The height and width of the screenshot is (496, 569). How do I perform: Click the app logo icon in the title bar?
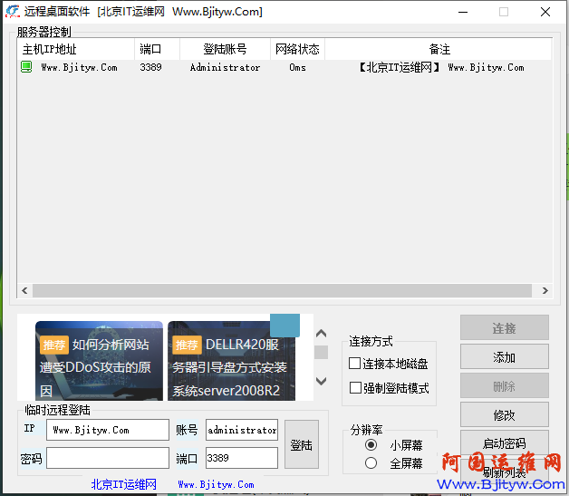[x=12, y=12]
